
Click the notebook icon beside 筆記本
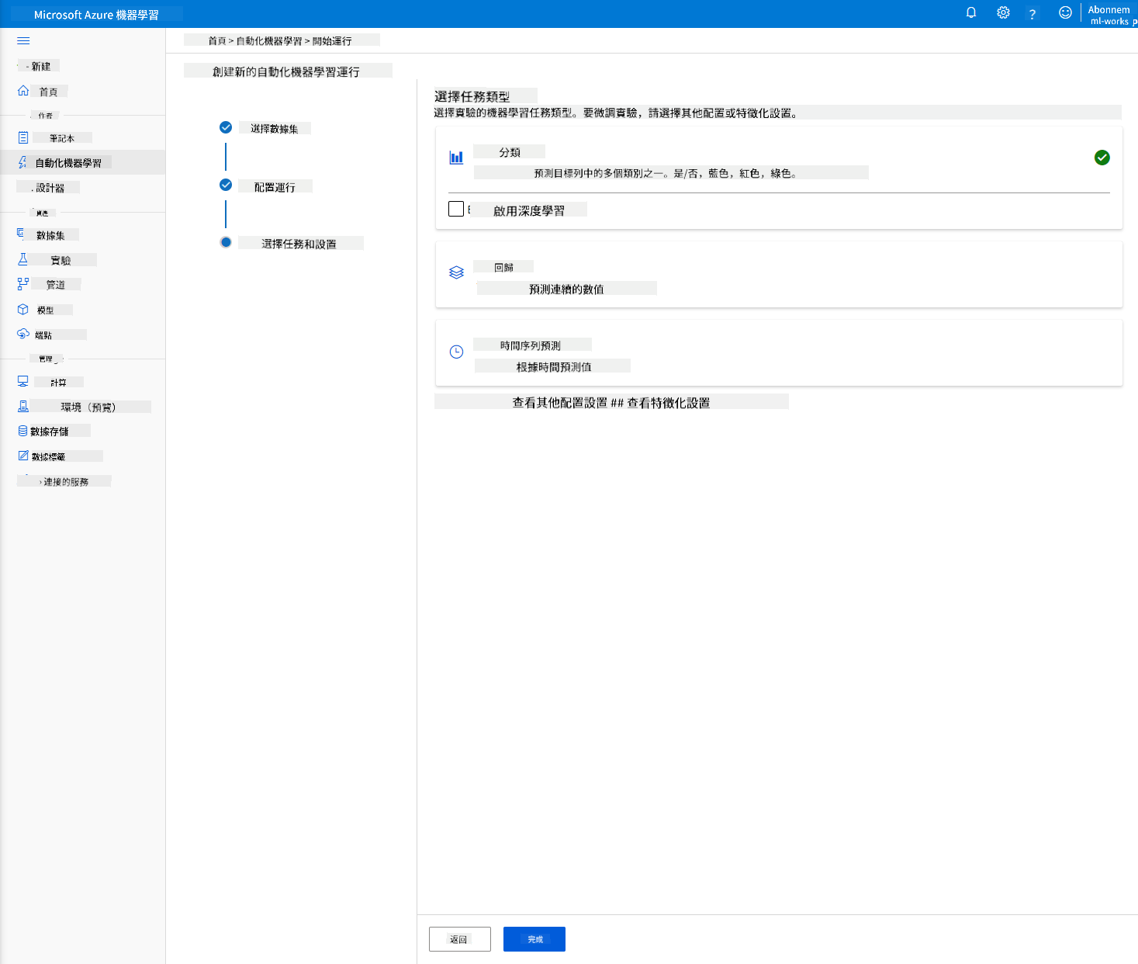23,137
